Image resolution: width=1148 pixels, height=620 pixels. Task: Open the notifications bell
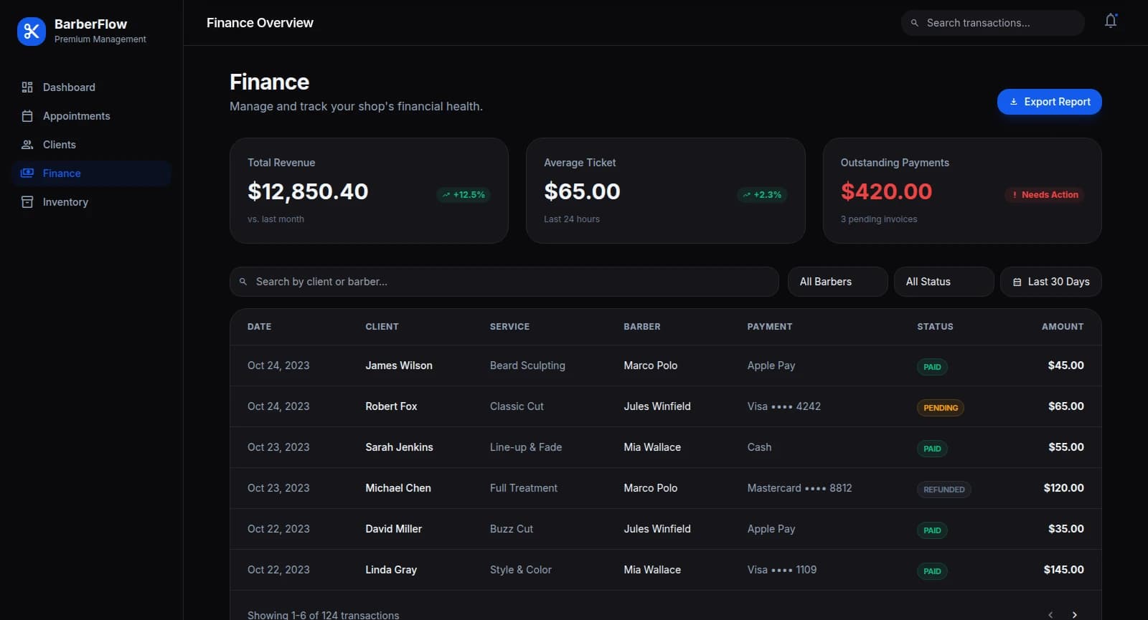[1111, 21]
